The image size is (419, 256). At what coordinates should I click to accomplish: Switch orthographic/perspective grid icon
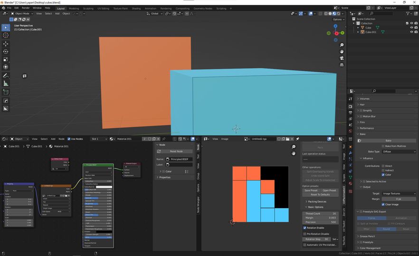pos(342,65)
